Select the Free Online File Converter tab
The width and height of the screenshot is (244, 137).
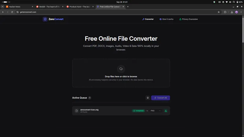click(x=110, y=7)
